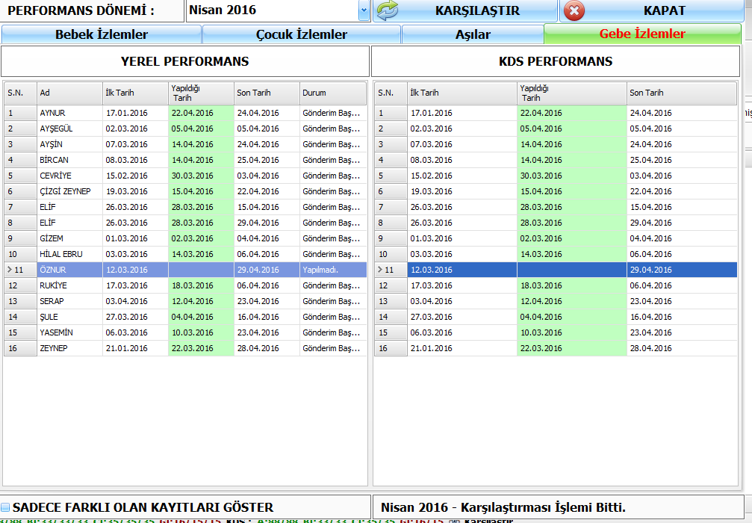Click the Durum column header in local table
The image size is (752, 523).
tap(332, 93)
